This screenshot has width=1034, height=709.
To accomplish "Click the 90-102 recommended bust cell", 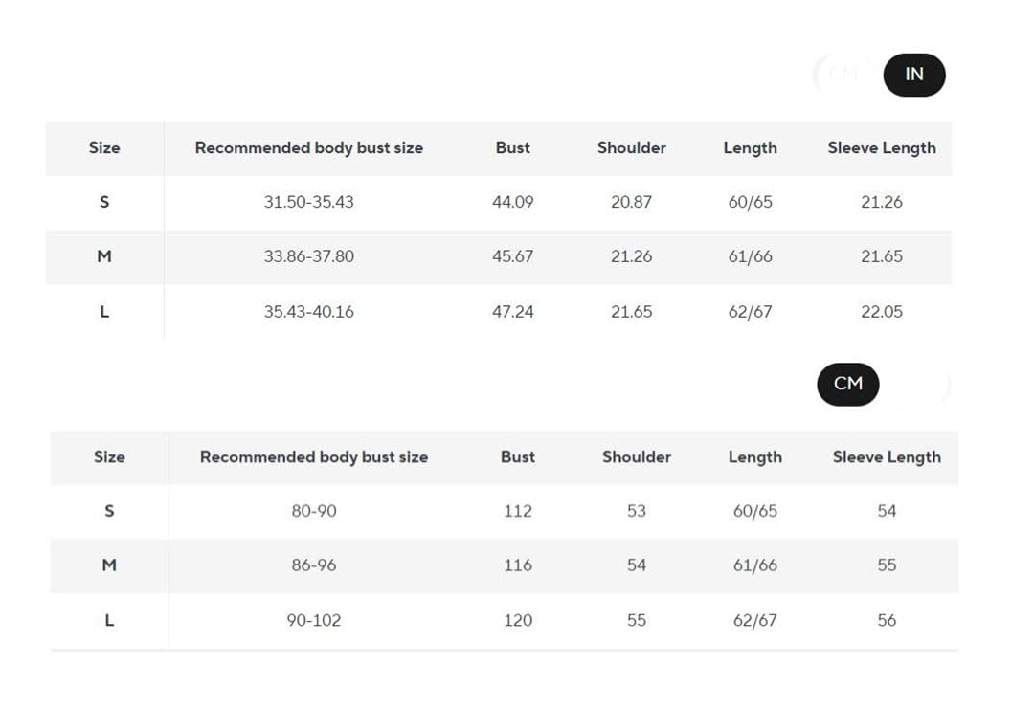I will [x=314, y=621].
